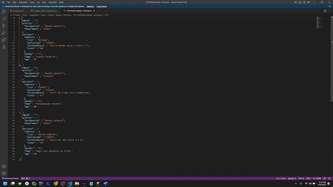Open the Help menu

pos(61,2)
